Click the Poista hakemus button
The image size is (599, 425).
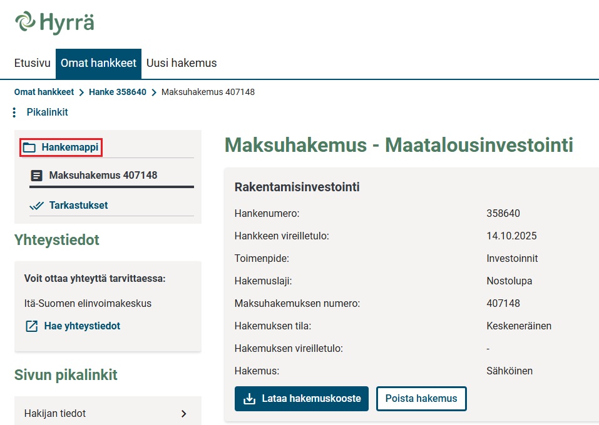421,398
